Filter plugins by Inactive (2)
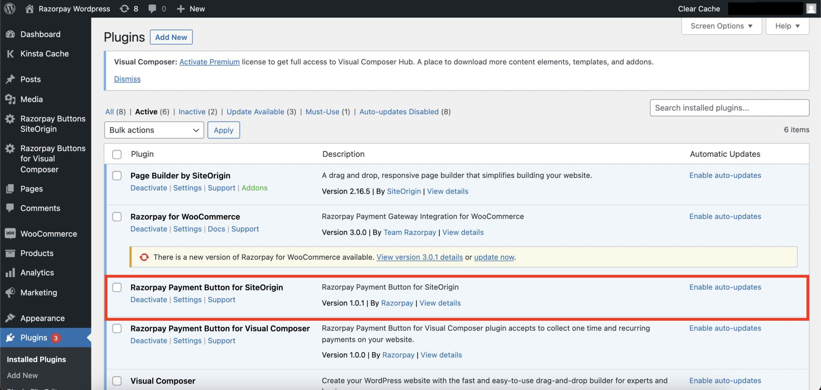 coord(198,112)
